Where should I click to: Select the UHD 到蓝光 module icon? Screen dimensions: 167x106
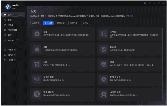point(36,93)
